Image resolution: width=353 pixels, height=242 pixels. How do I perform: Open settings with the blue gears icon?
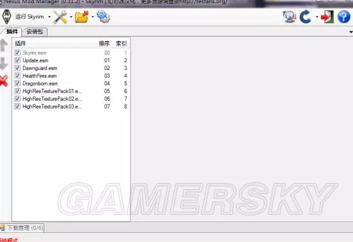103,17
